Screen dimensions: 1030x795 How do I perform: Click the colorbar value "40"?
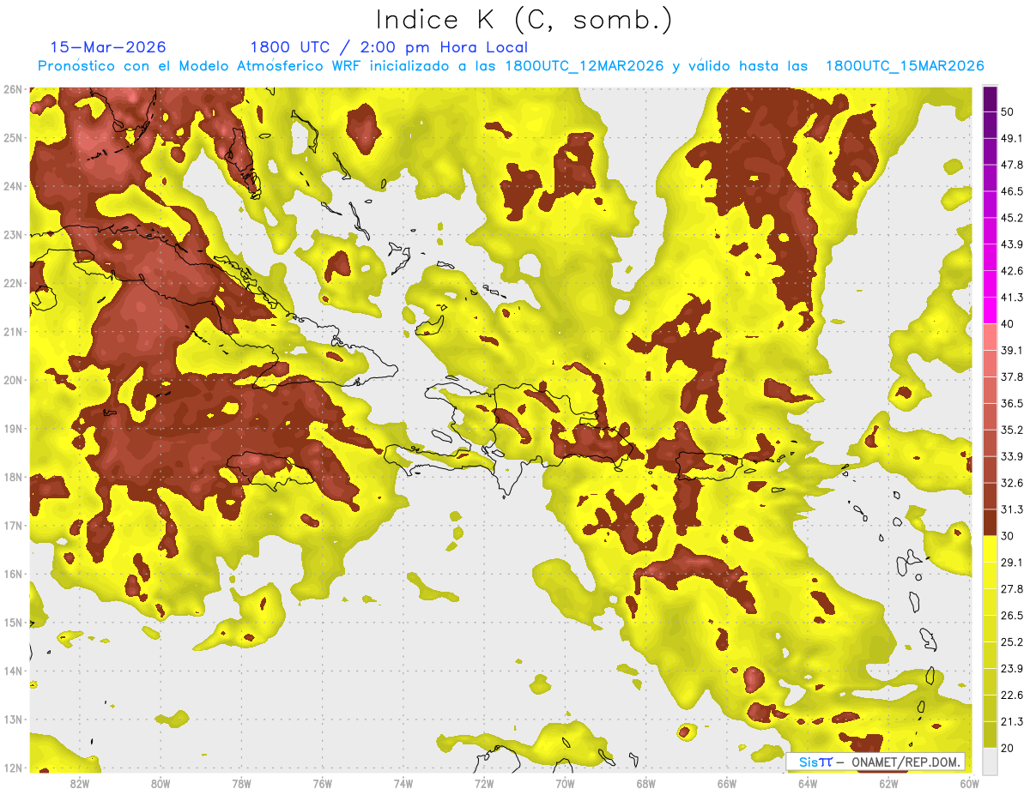pyautogui.click(x=1008, y=324)
